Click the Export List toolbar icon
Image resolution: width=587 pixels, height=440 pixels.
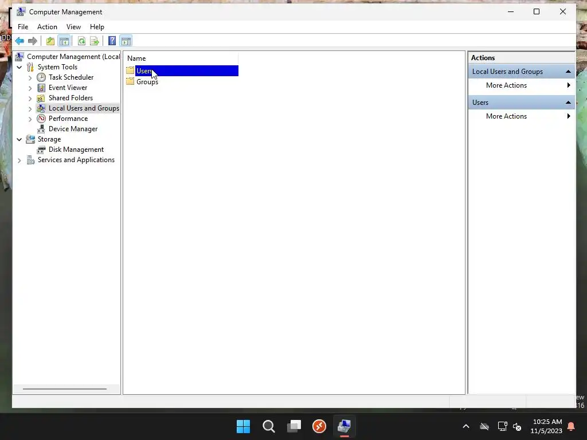click(95, 41)
